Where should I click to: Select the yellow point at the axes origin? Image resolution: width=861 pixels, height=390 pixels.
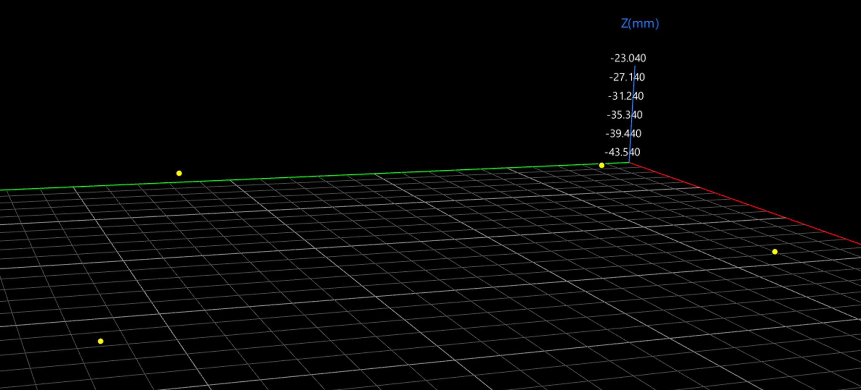tap(602, 165)
